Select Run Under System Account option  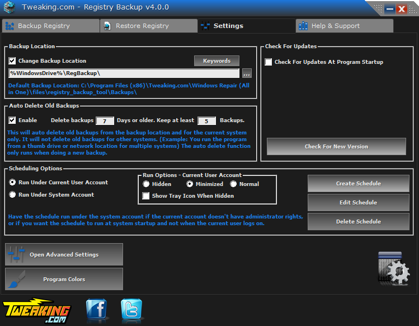tap(13, 195)
